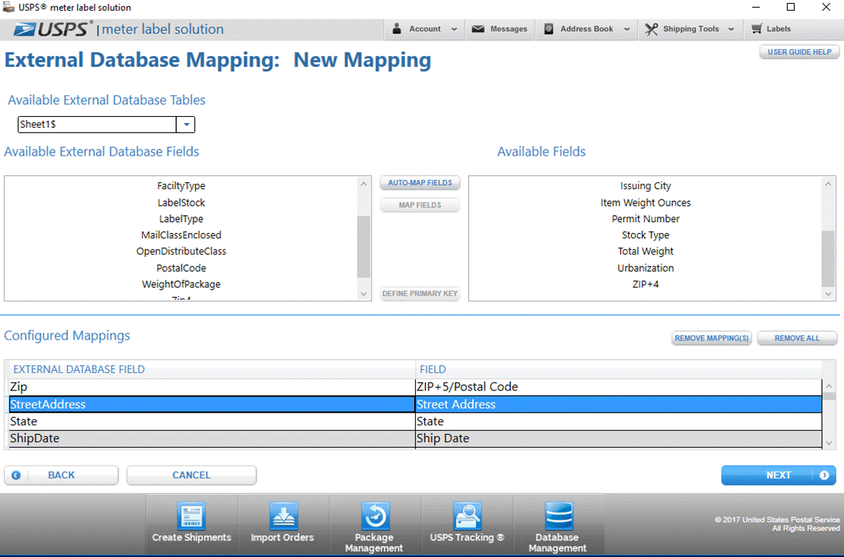Viewport: 844px width, 557px height.
Task: Select Permit Number field
Action: pyautogui.click(x=645, y=219)
